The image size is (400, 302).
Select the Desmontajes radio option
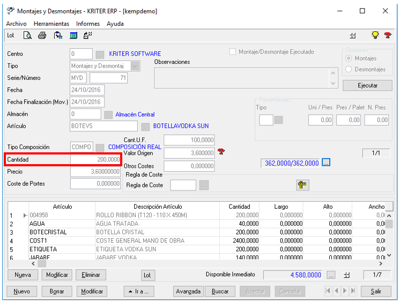(x=349, y=69)
